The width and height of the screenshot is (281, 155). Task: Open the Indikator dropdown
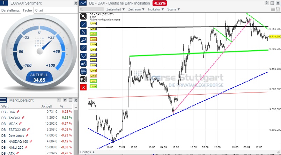(x=156, y=9)
